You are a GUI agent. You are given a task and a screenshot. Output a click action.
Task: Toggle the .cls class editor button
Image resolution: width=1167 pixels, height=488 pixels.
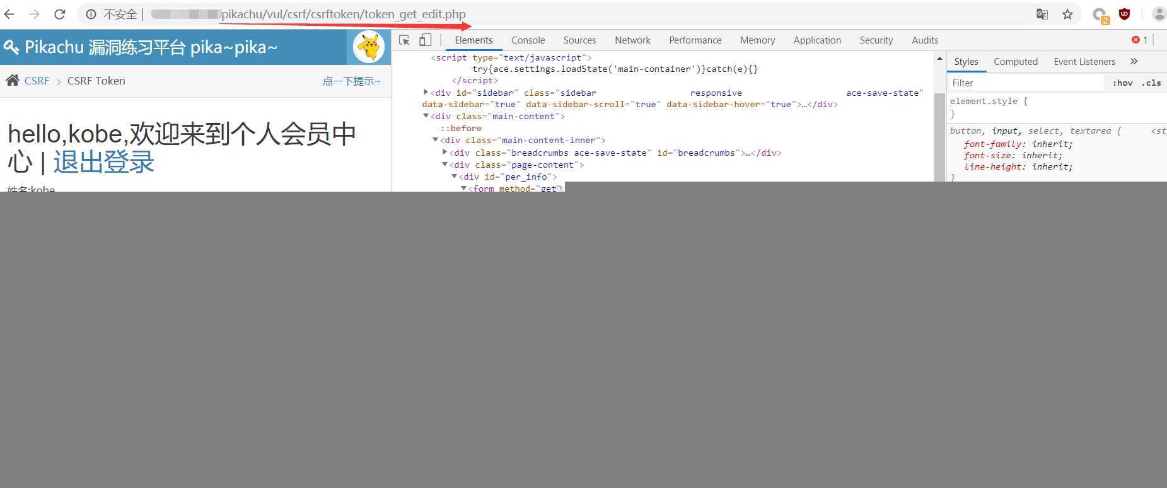point(1151,83)
